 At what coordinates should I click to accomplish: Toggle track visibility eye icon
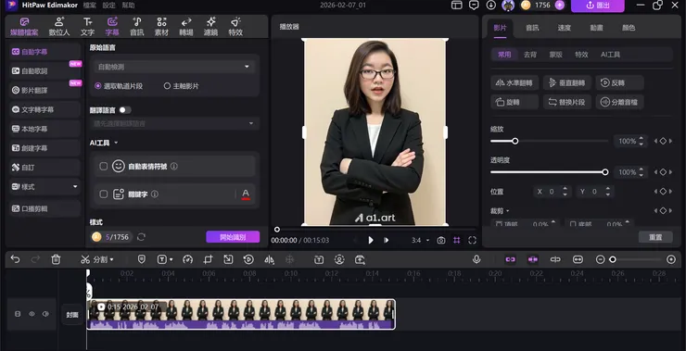point(32,314)
